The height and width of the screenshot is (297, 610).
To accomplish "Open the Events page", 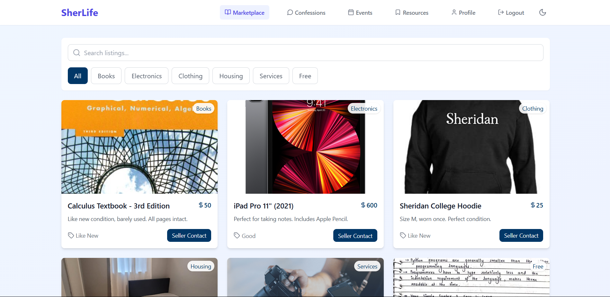I will (x=360, y=13).
